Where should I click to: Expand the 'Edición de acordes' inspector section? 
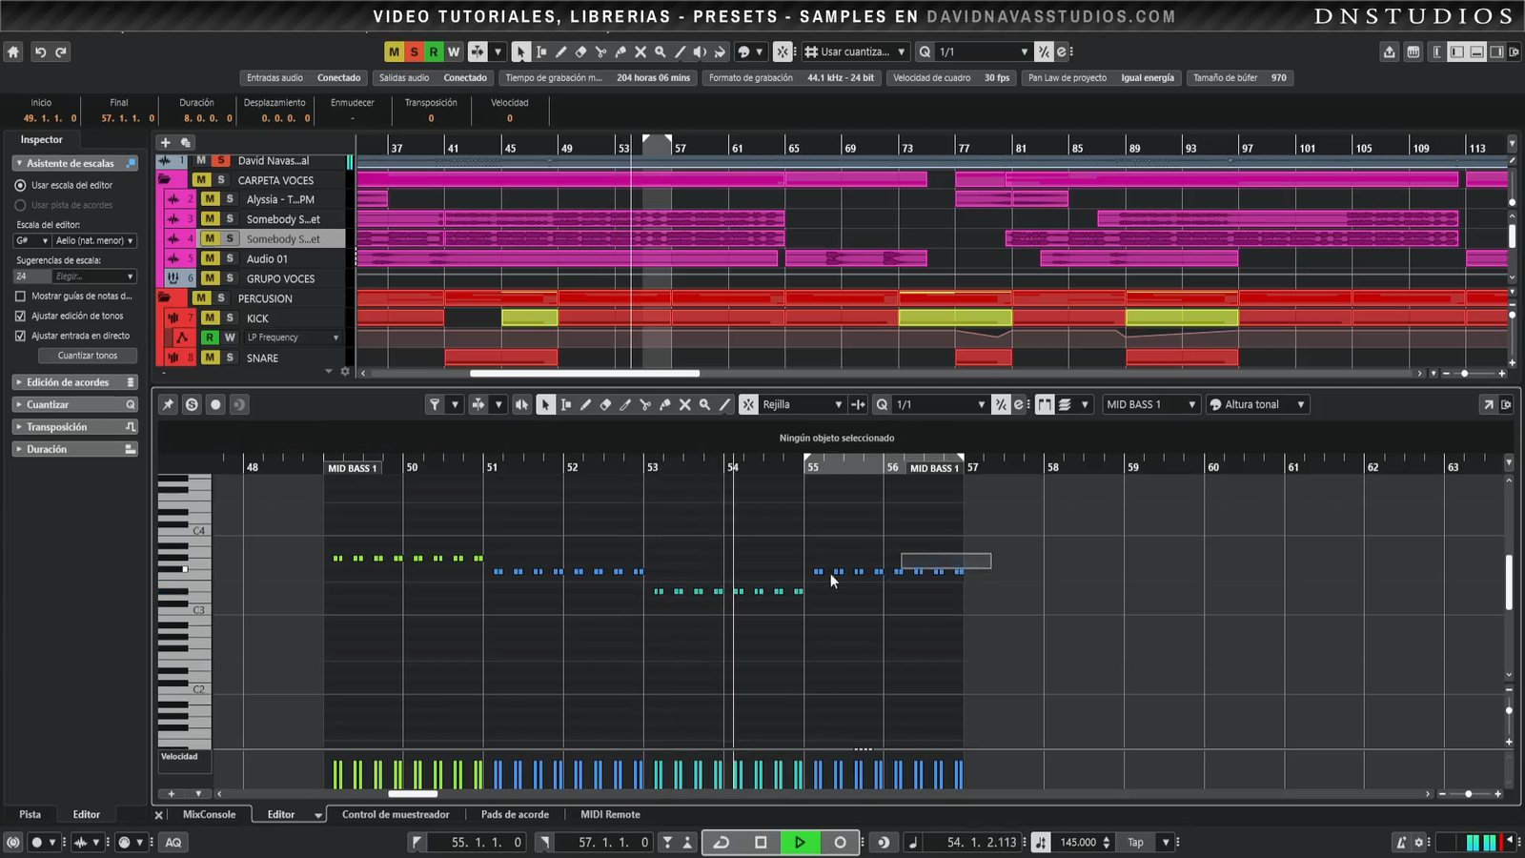pyautogui.click(x=68, y=382)
